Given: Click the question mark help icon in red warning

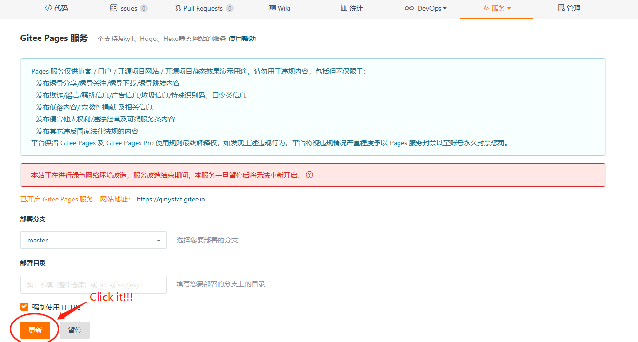Looking at the screenshot, I should coord(309,175).
